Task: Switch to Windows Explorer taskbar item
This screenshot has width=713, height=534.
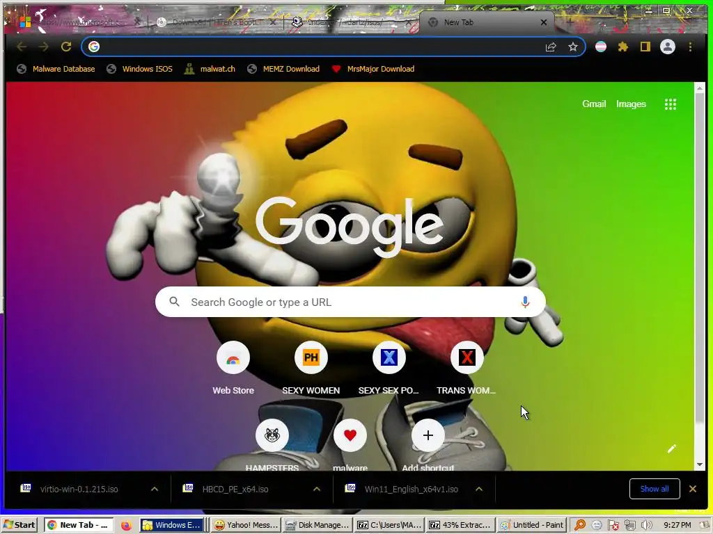Action: point(173,525)
